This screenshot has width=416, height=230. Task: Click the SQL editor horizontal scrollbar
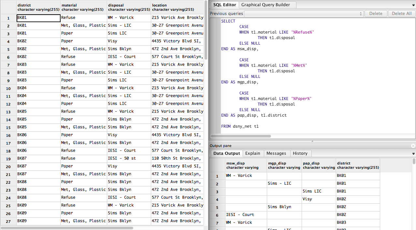coord(241,136)
